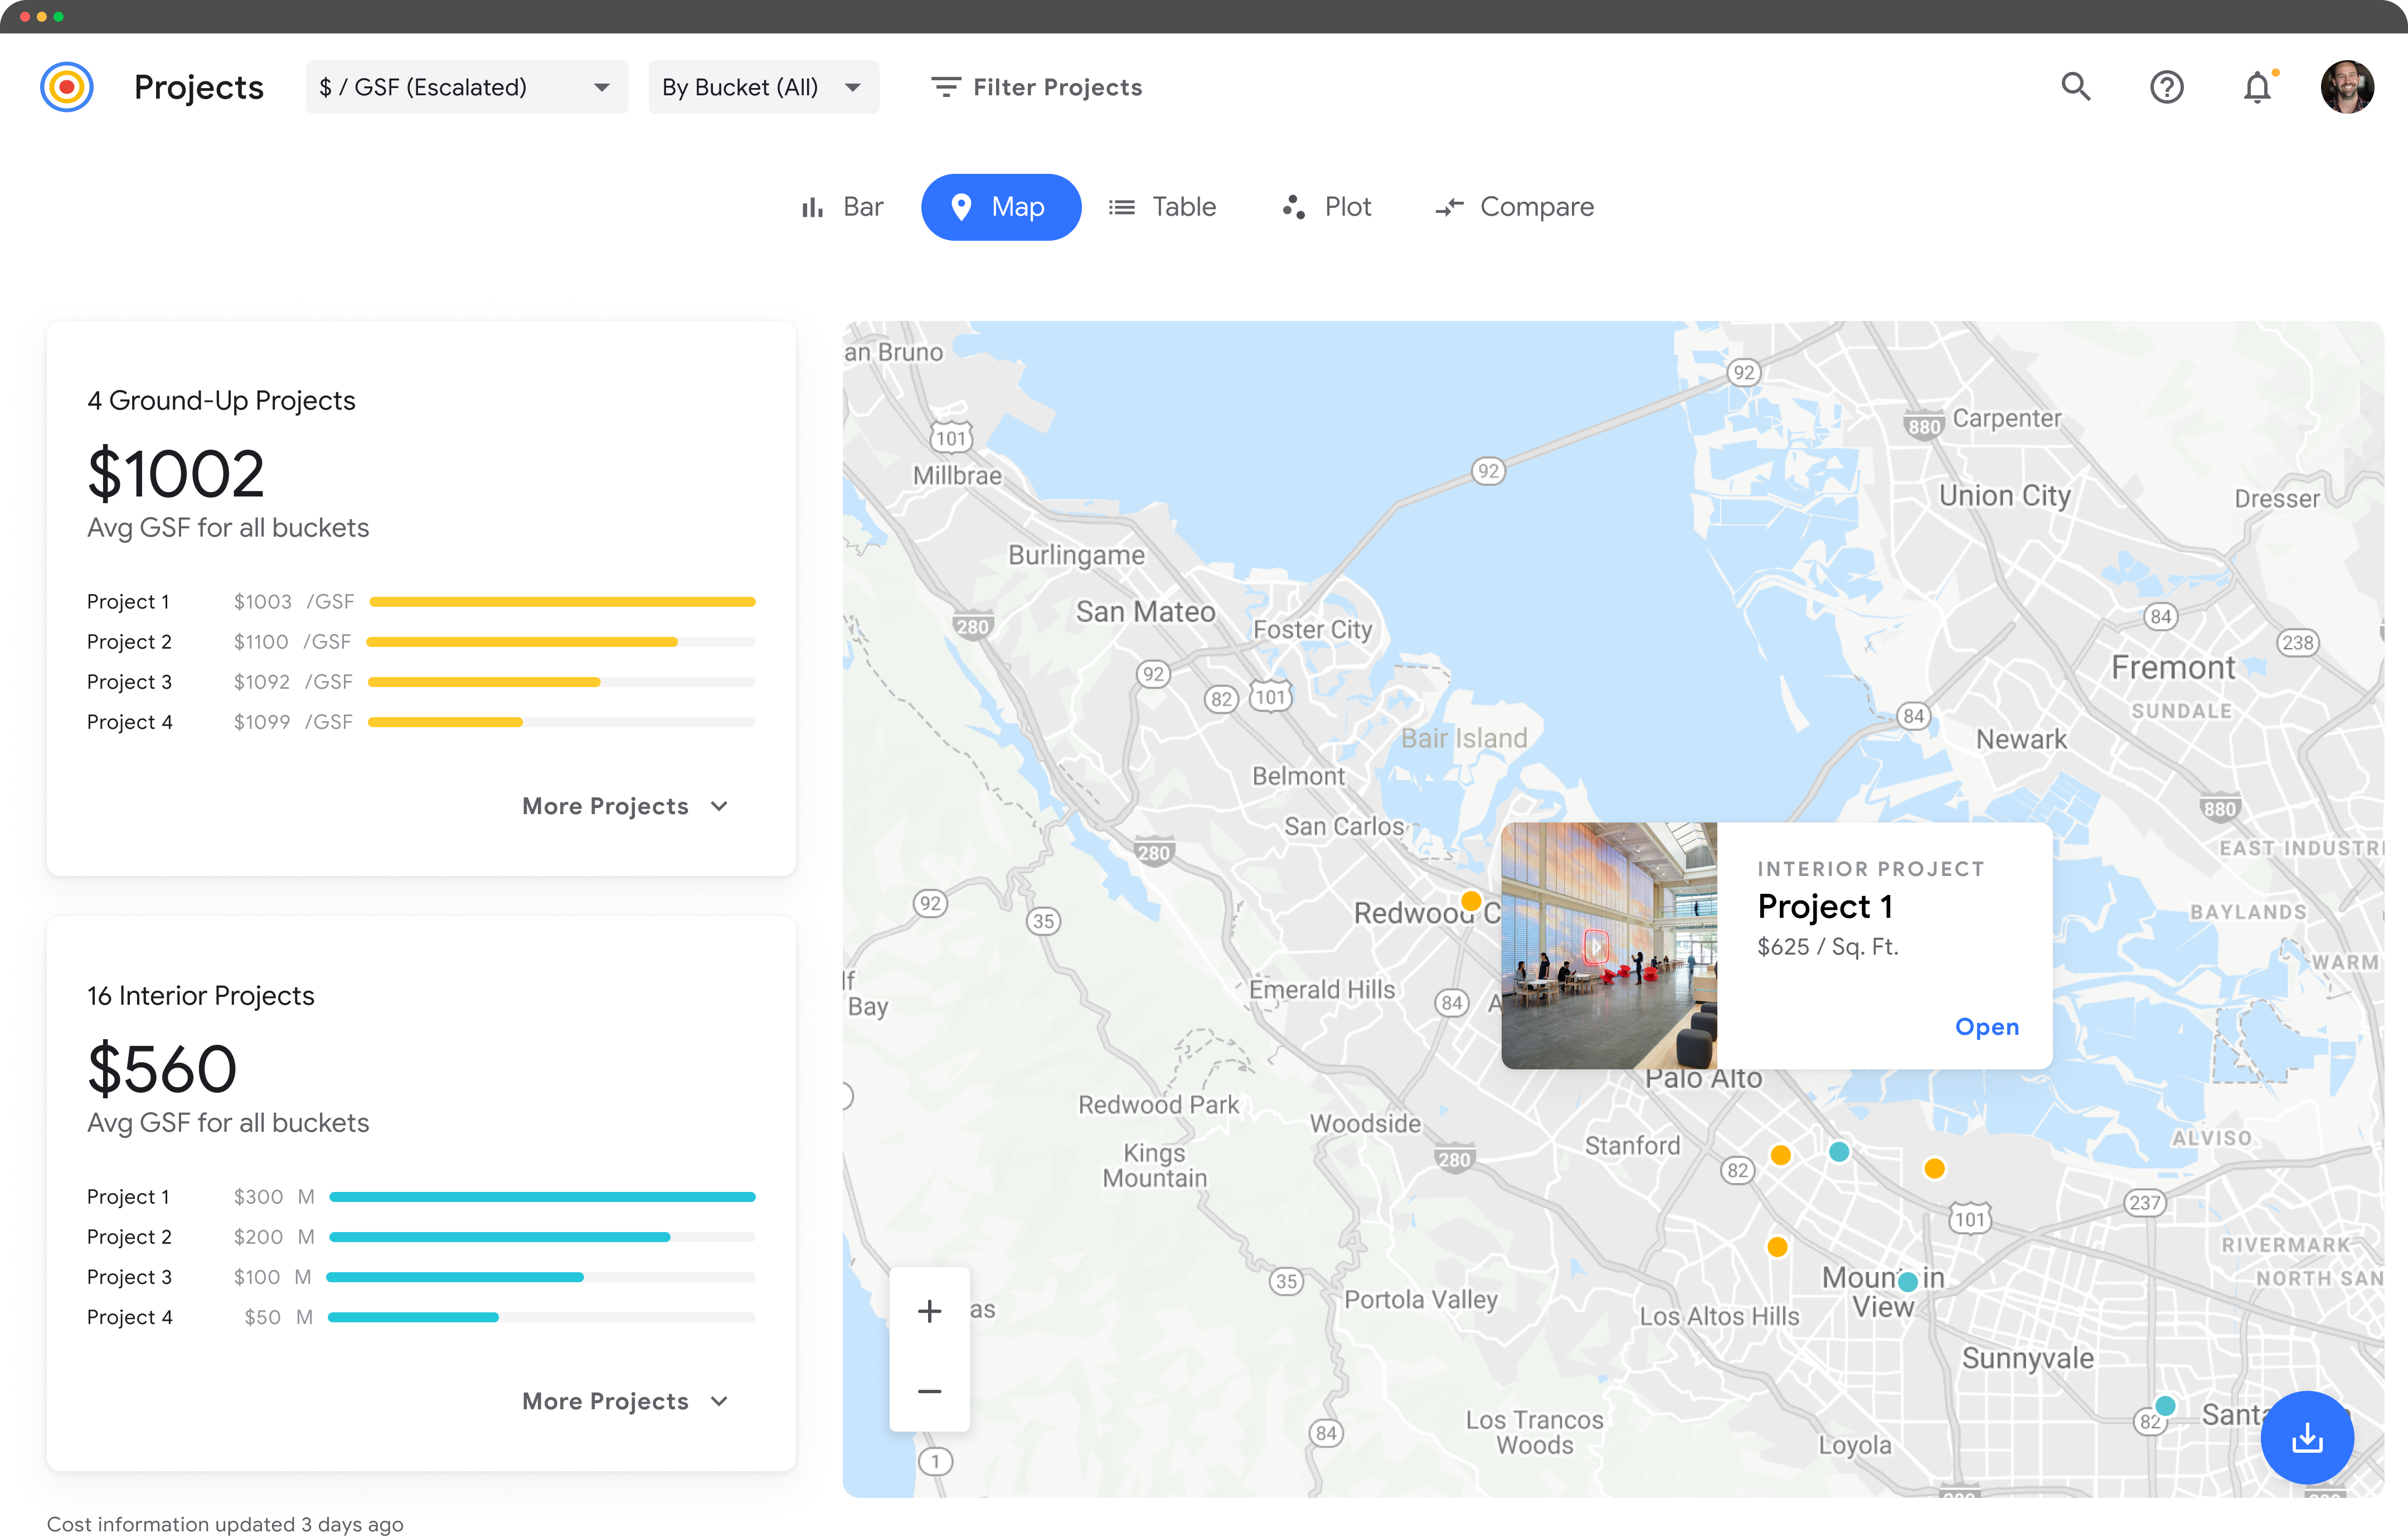Select the teal marker east of Palo Alto

click(1838, 1152)
